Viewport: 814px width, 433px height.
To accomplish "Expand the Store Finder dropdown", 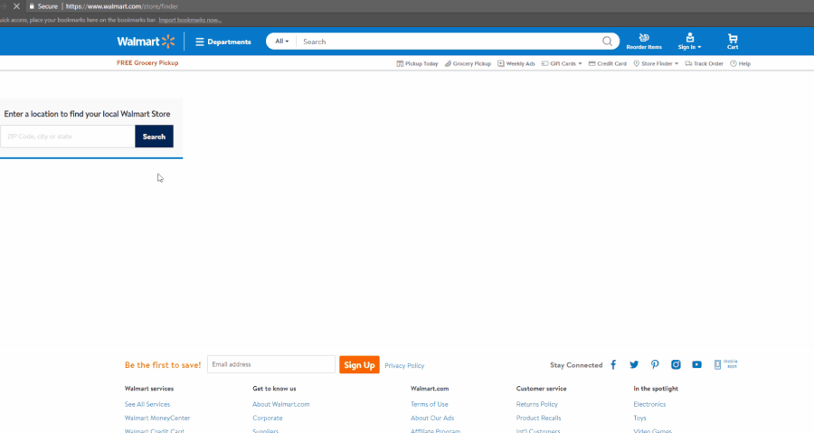I will click(x=656, y=64).
